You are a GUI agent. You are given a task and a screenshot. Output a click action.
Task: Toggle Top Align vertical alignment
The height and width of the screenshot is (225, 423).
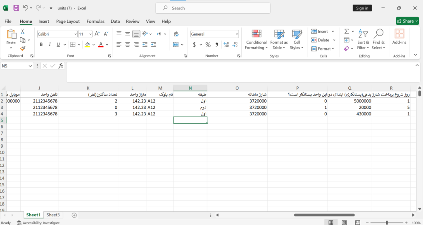(x=119, y=34)
